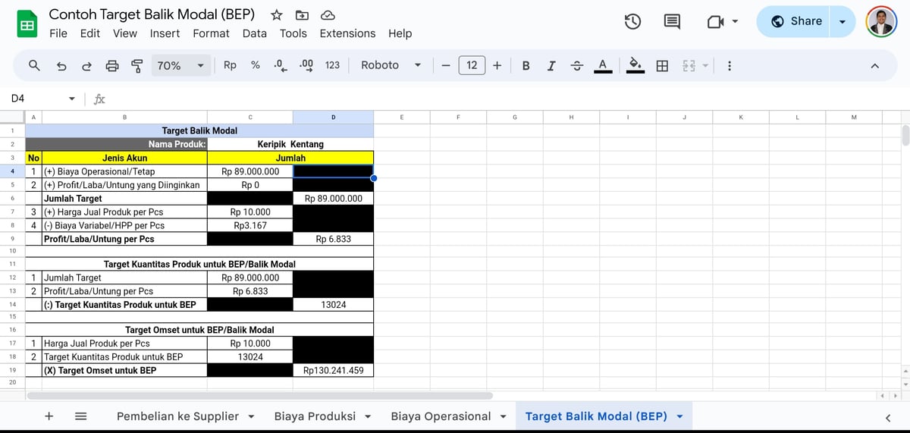The image size is (910, 433).
Task: Decrease decimal places
Action: pyautogui.click(x=280, y=66)
